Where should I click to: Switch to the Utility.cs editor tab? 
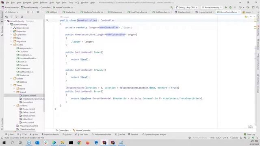pos(52,12)
